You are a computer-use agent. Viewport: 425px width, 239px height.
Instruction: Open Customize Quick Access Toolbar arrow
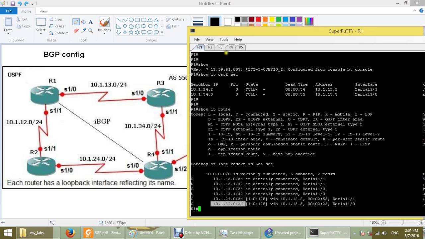pos(32,4)
